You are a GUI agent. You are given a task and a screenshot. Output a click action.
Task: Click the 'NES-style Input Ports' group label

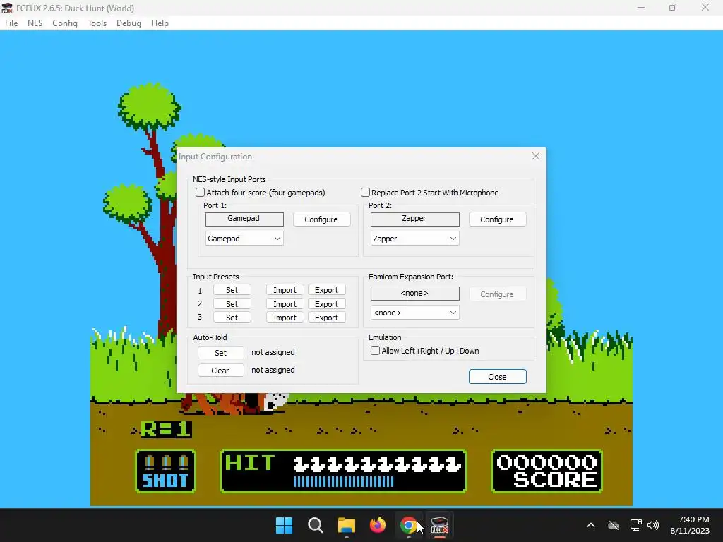tap(229, 179)
